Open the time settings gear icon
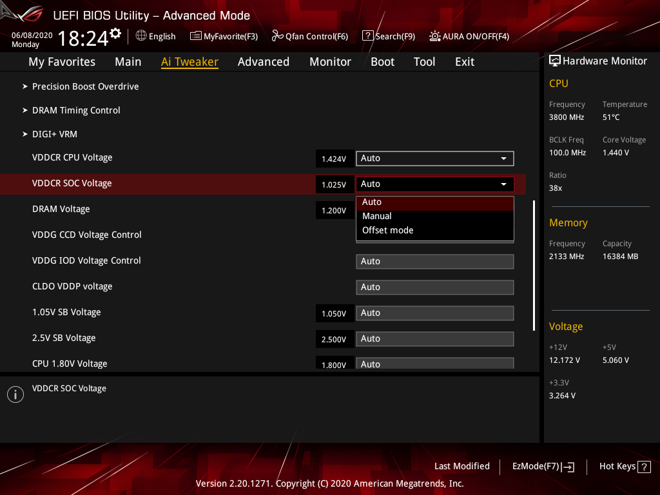The image size is (660, 495). pyautogui.click(x=115, y=34)
